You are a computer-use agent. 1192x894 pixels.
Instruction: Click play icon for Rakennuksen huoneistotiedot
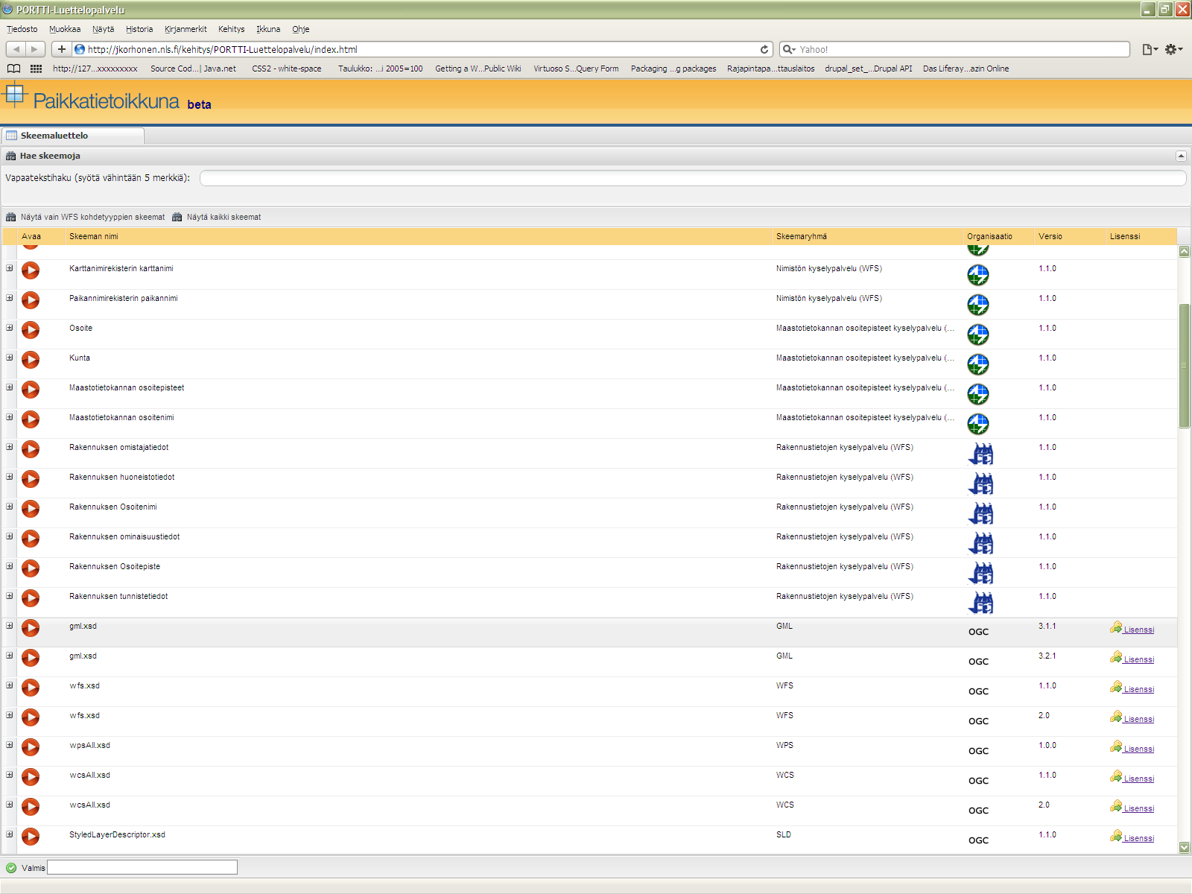point(31,478)
